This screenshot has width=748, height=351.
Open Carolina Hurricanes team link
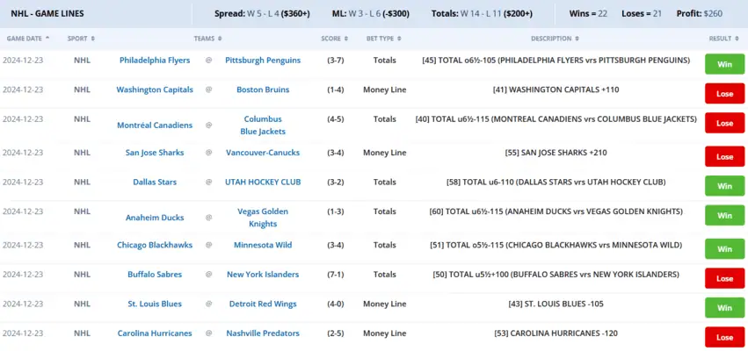[x=155, y=333]
